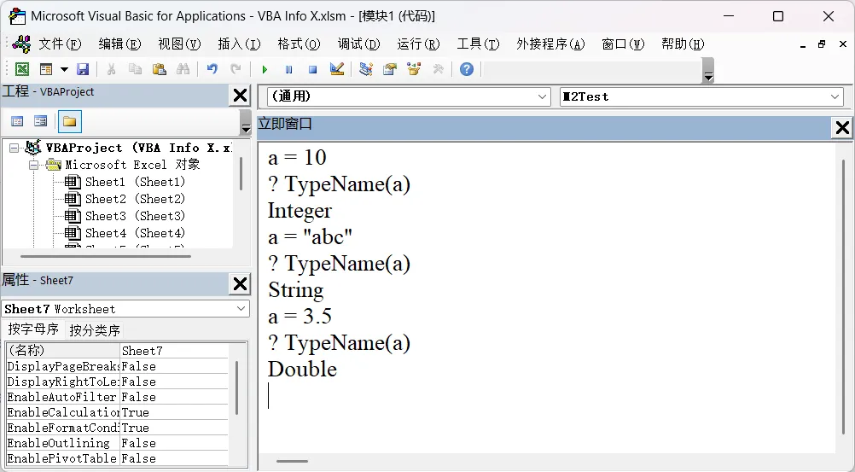Open the 调试(D) menu
Viewport: 855px width, 472px height.
coord(358,44)
